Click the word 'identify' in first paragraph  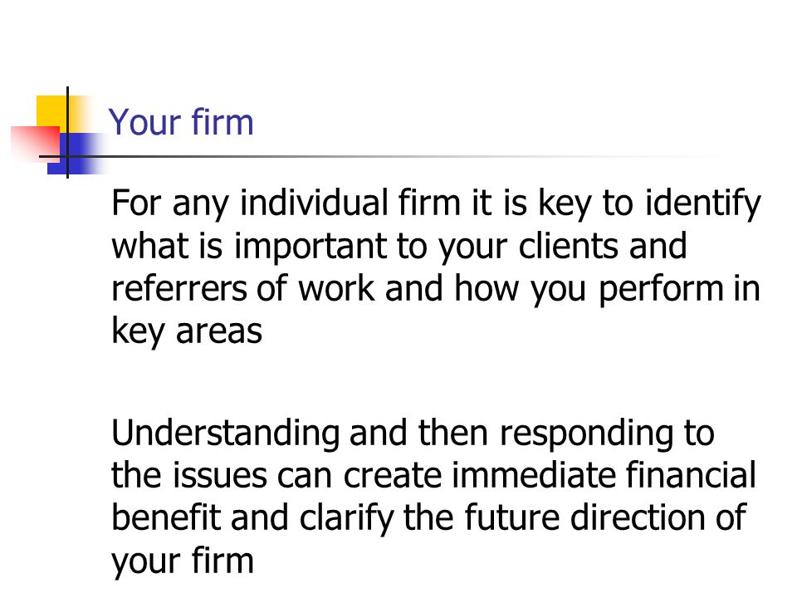703,203
